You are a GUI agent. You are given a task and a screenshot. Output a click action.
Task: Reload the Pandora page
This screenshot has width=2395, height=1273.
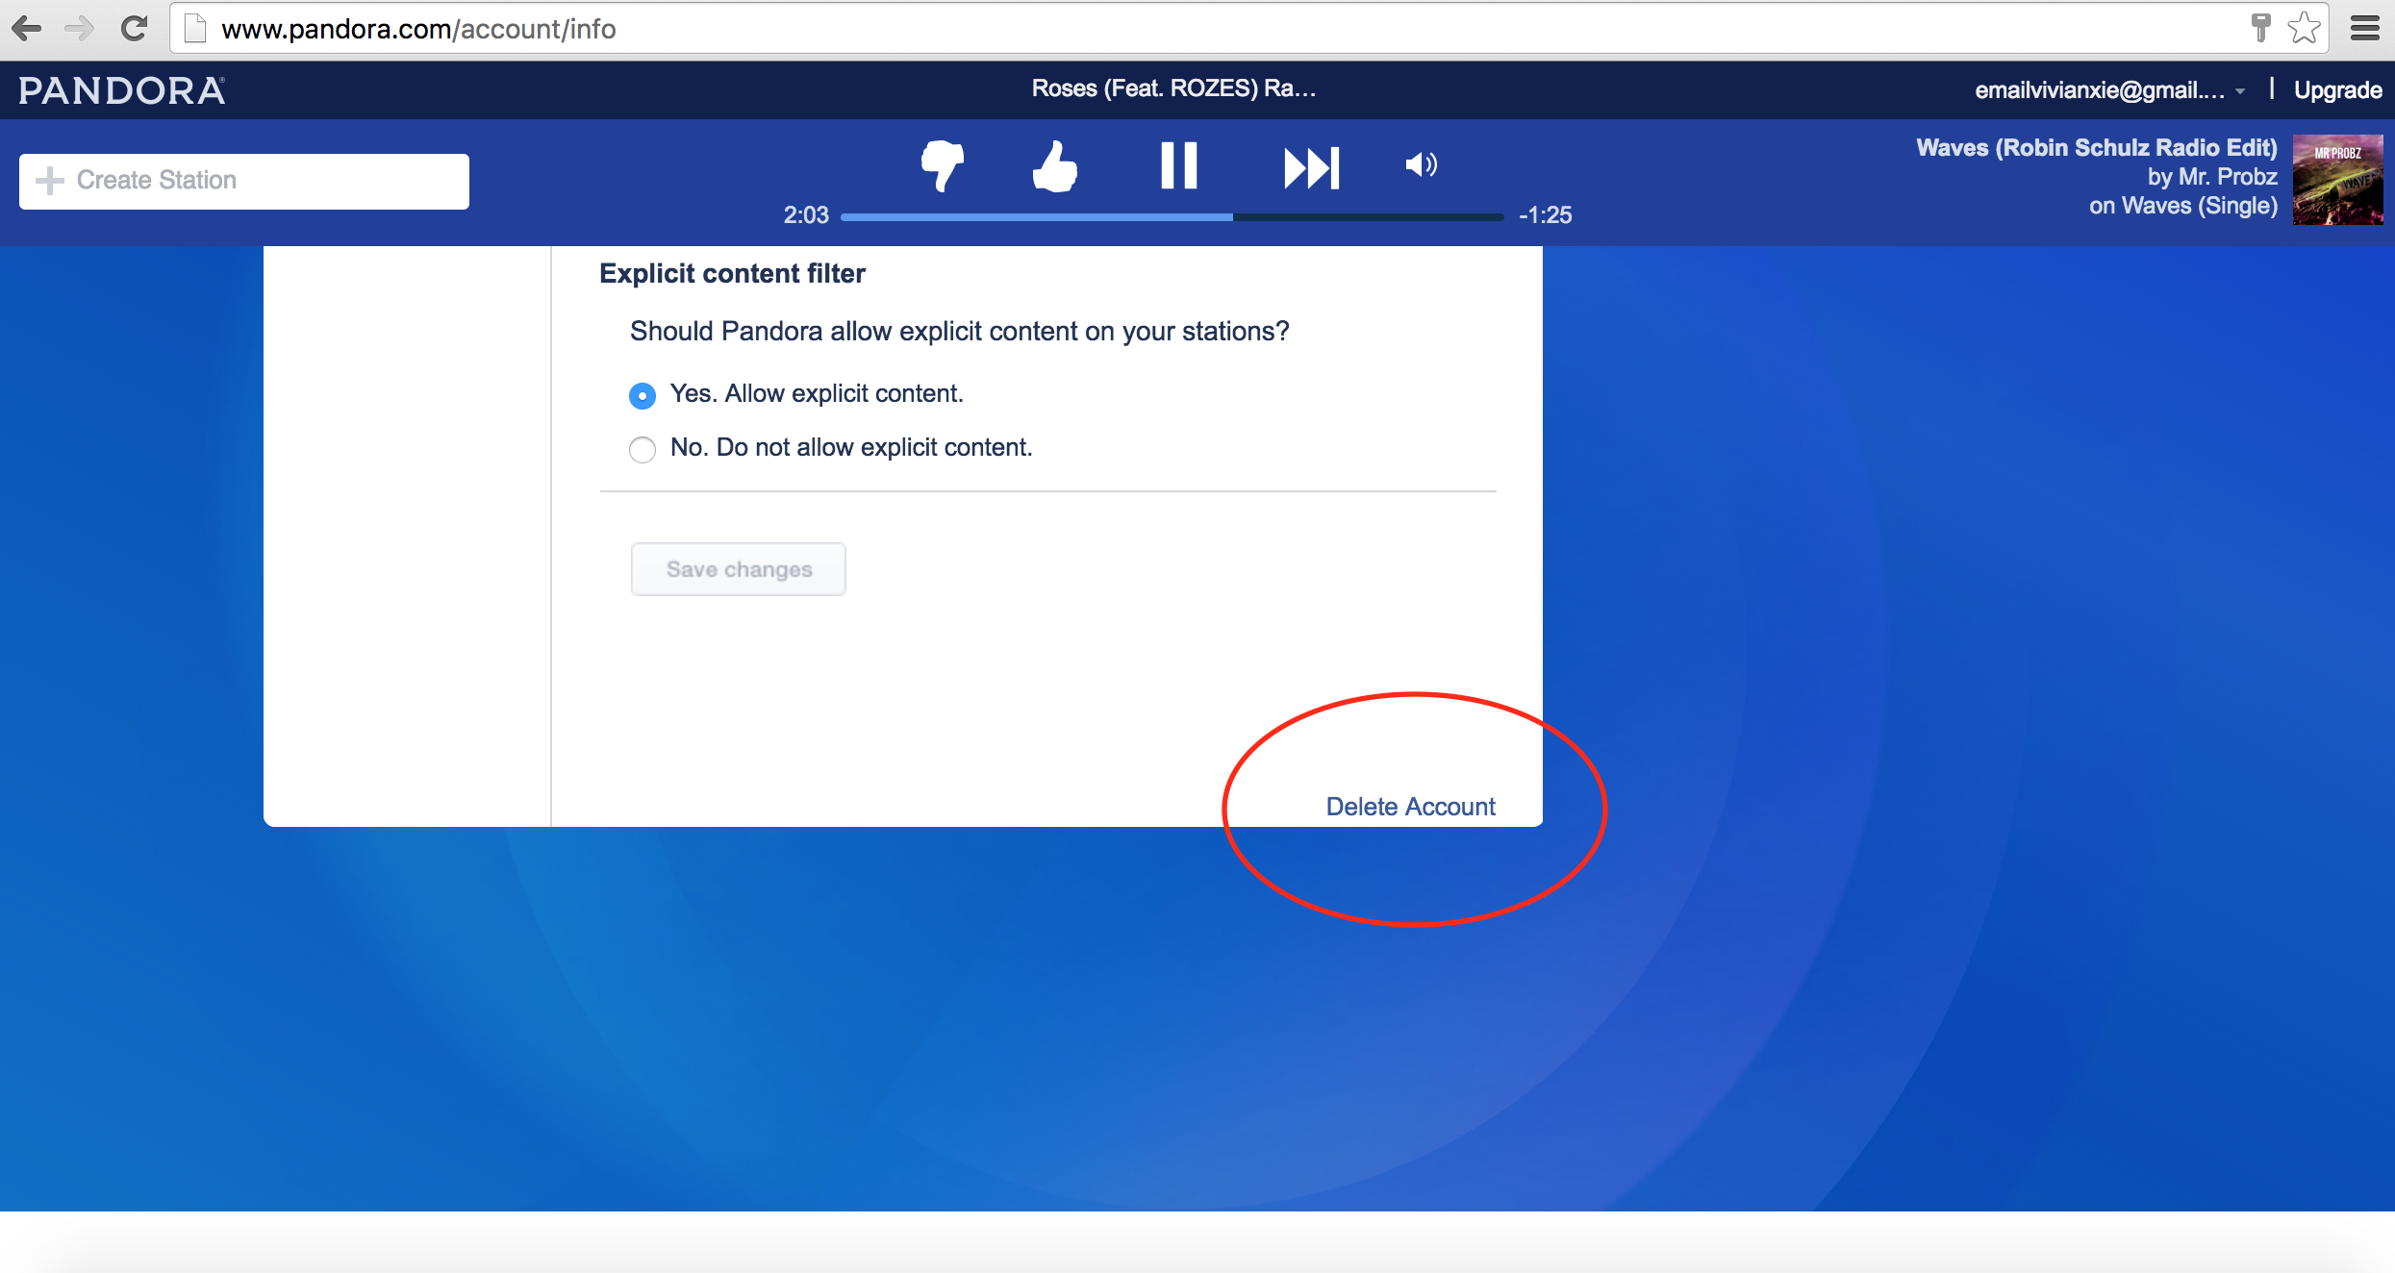pos(134,29)
